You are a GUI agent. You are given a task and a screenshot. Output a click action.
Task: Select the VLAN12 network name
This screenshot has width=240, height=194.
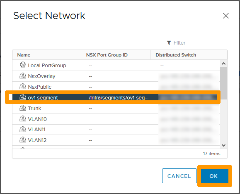pos(37,140)
